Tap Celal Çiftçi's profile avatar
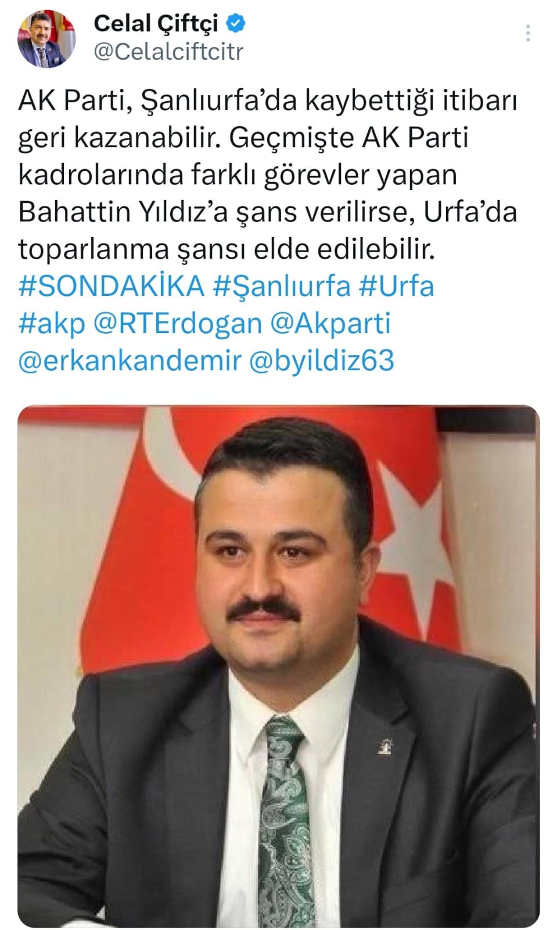This screenshot has height=930, width=557. click(x=47, y=38)
